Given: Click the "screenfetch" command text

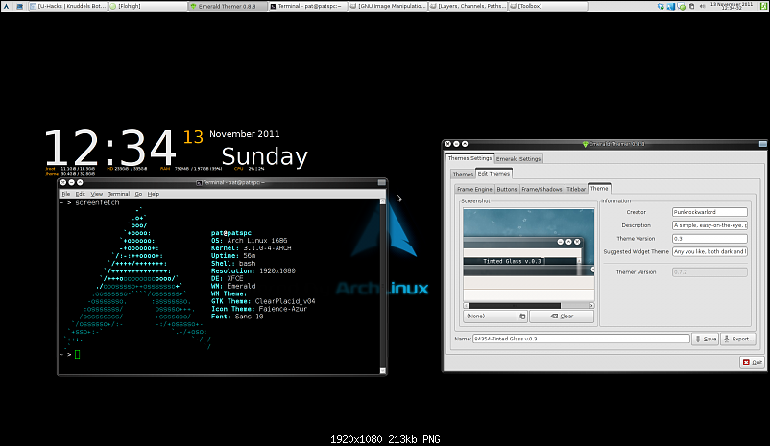Looking at the screenshot, I should click(x=97, y=202).
